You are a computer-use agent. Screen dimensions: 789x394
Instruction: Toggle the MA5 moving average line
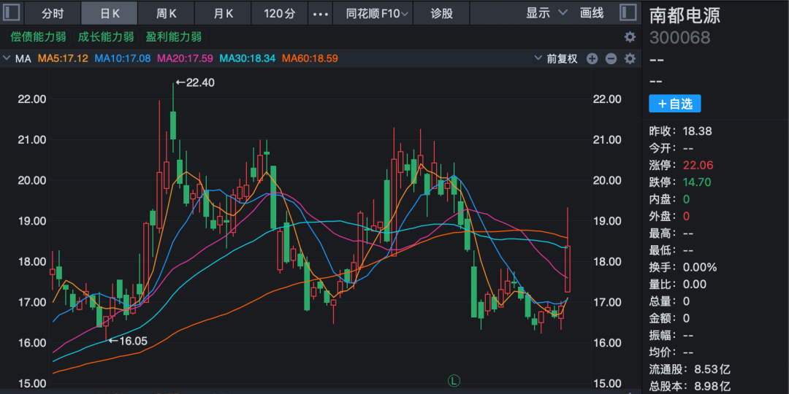63,58
